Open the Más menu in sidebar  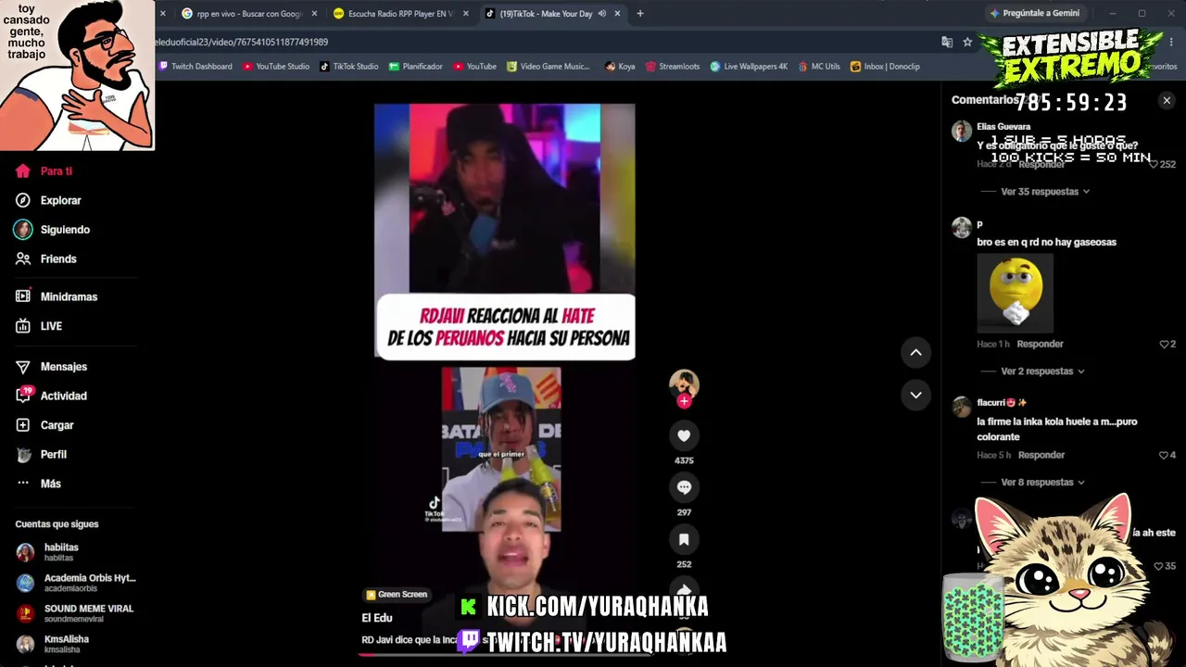pyautogui.click(x=38, y=484)
